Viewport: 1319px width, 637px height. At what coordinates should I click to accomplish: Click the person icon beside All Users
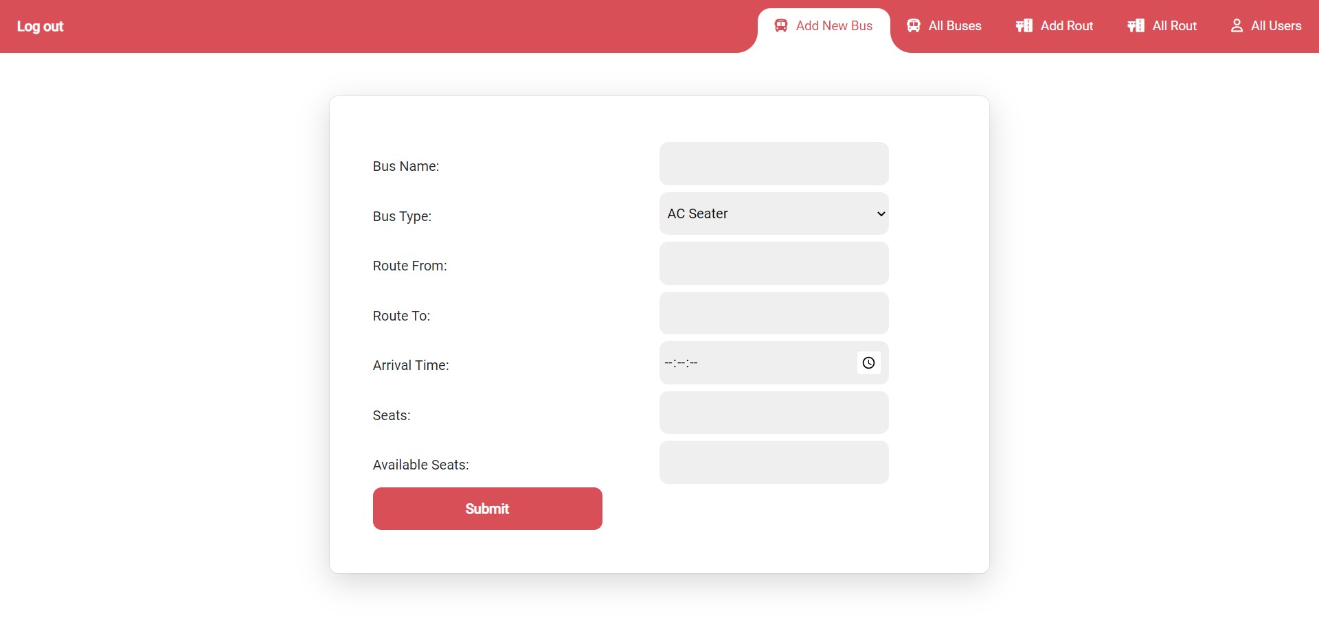point(1237,26)
